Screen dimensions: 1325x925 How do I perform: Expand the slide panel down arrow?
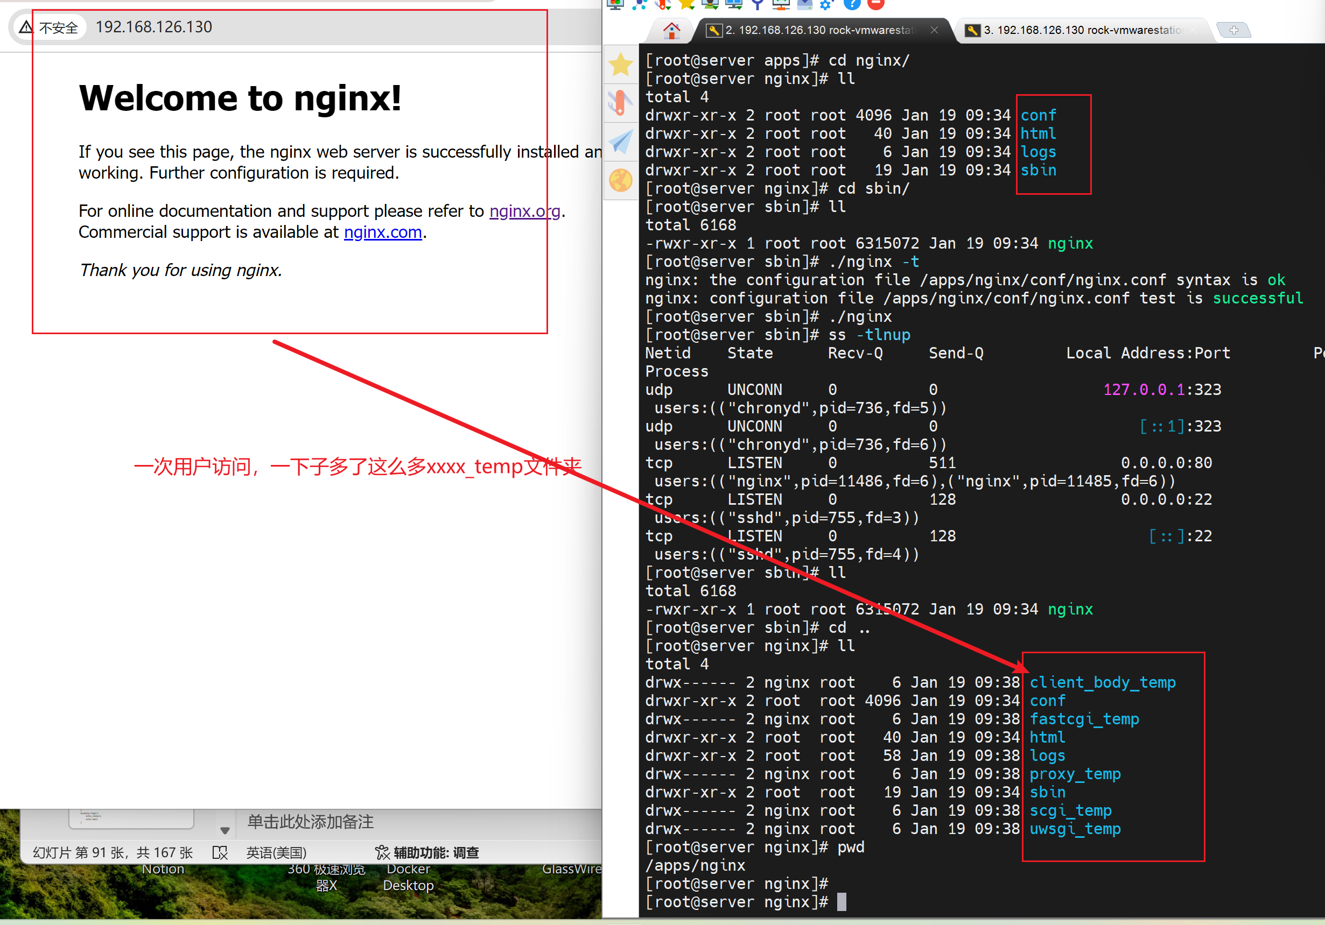(x=225, y=830)
